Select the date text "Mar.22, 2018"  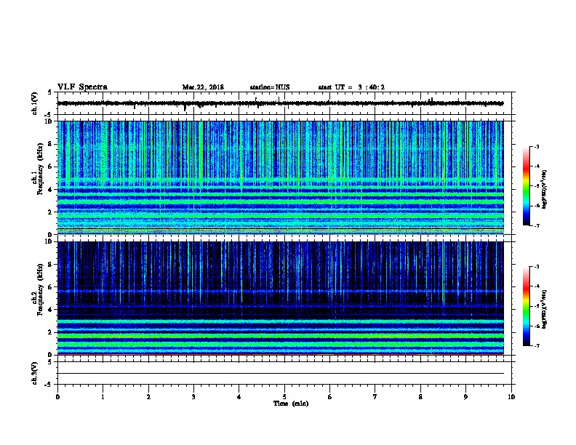click(x=203, y=87)
